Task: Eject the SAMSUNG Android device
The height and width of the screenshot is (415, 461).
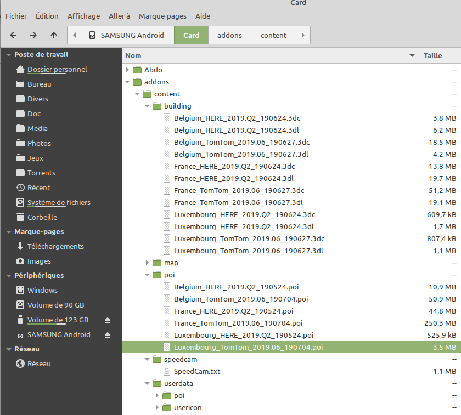Action: tap(108, 335)
